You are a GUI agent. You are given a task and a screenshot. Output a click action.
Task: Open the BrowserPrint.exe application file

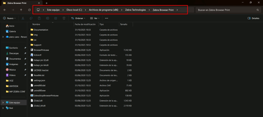(x=41, y=50)
